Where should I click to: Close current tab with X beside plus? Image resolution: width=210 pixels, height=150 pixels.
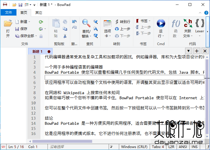[205, 51]
